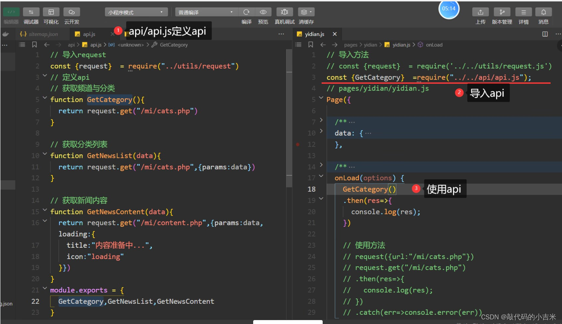Click the <unknown> breadcrumb in left editor
Image resolution: width=562 pixels, height=324 pixels.
click(130, 45)
